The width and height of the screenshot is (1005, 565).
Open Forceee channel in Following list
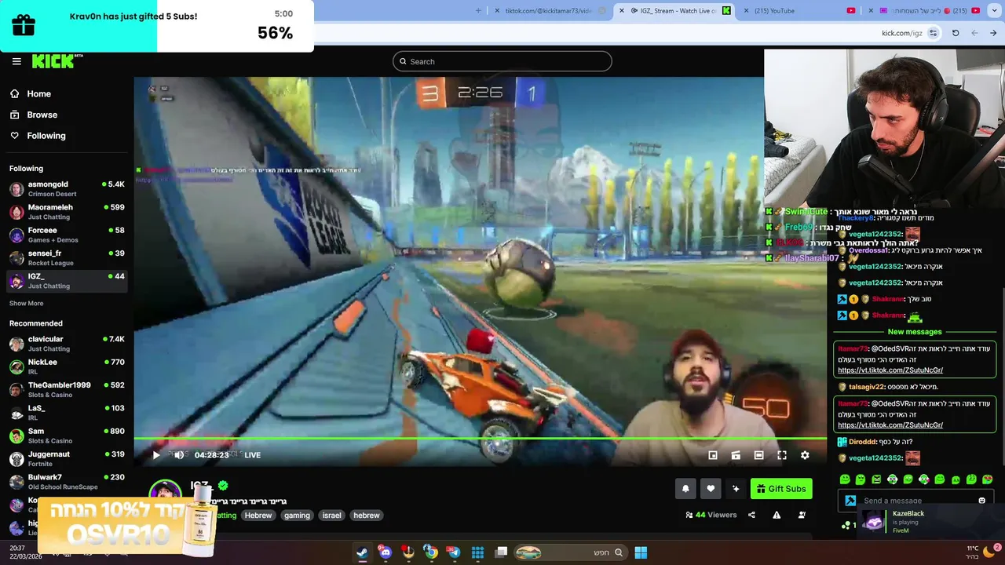[67, 235]
